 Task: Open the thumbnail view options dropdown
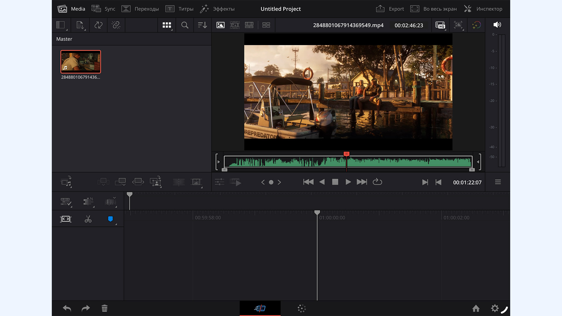pyautogui.click(x=167, y=25)
